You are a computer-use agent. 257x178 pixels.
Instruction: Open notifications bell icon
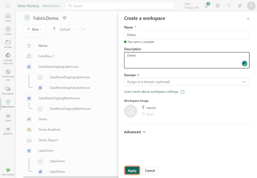pos(207,6)
